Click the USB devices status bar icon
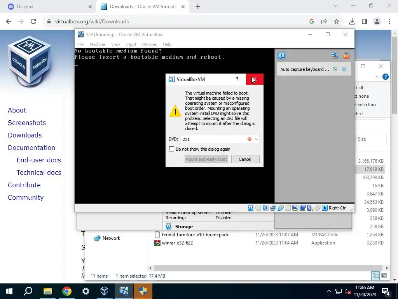 click(281, 208)
